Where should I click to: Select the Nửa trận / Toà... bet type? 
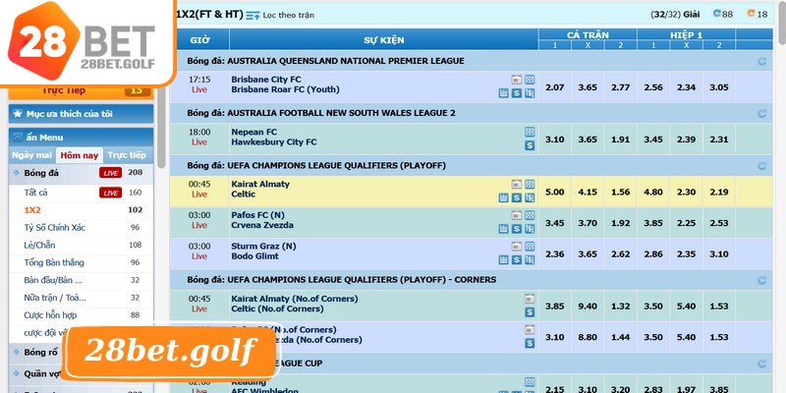point(82,298)
